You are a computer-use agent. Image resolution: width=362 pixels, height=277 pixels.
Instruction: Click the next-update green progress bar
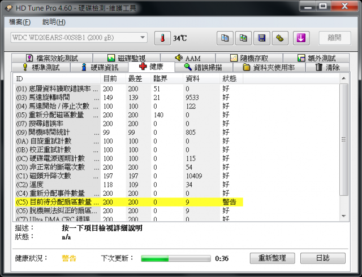(x=176, y=258)
